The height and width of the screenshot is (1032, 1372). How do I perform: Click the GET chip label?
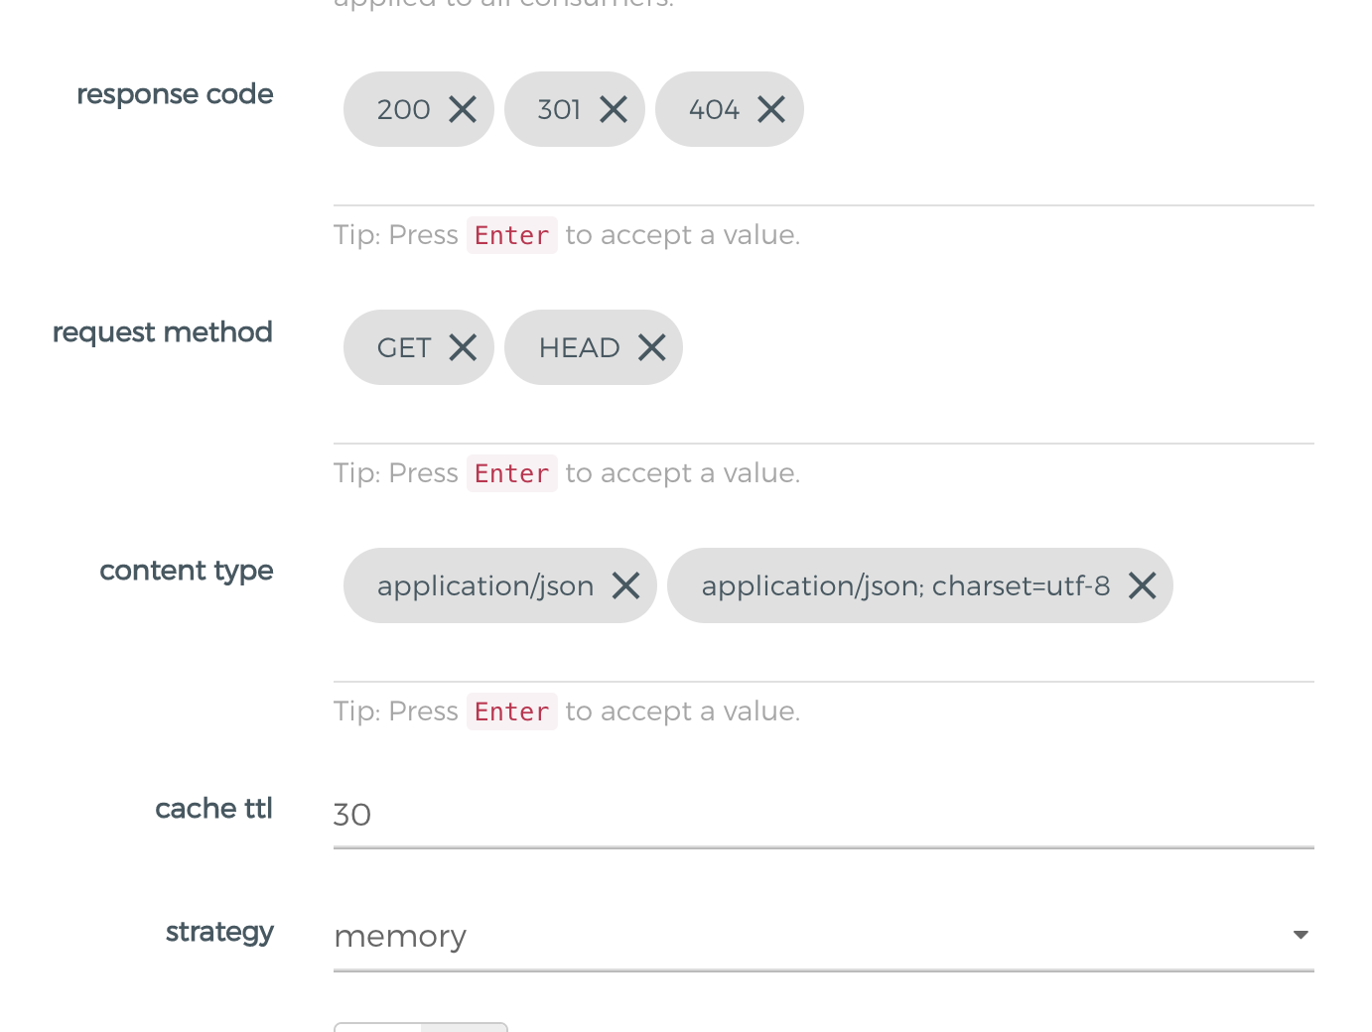click(x=403, y=347)
